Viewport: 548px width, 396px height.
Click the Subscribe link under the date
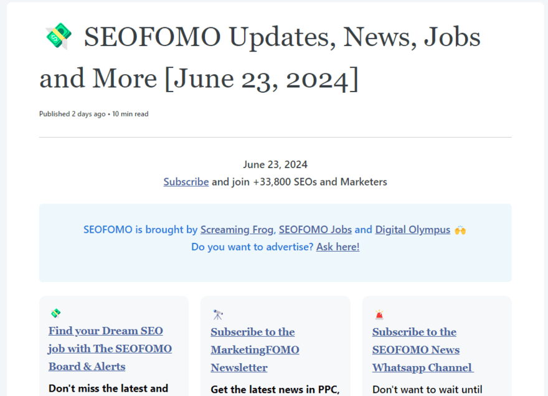tap(186, 182)
